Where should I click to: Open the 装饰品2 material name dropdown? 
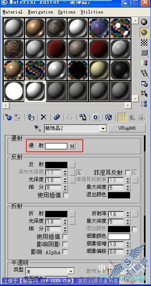click(x=103, y=129)
